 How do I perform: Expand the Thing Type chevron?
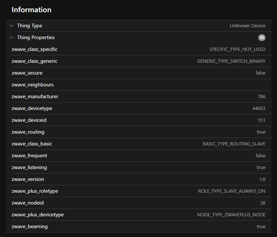click(11, 26)
